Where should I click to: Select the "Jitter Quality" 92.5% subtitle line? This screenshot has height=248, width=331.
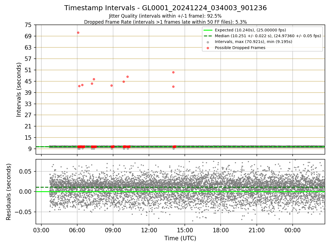[165, 16]
